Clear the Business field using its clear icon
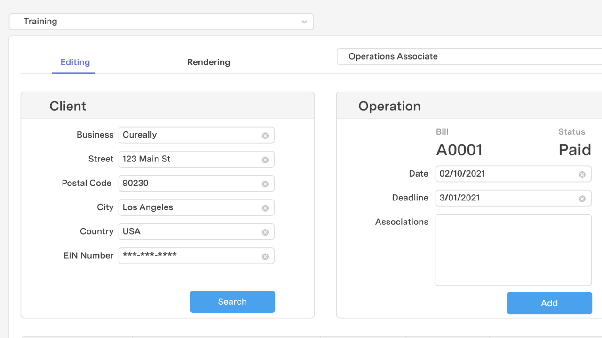Viewport: 602px width, 338px height. [266, 135]
